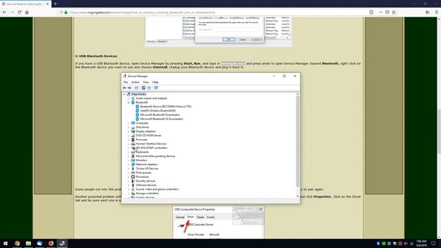Click Device Manager scrollbar up arrow
This screenshot has height=248, width=441.
[298, 94]
